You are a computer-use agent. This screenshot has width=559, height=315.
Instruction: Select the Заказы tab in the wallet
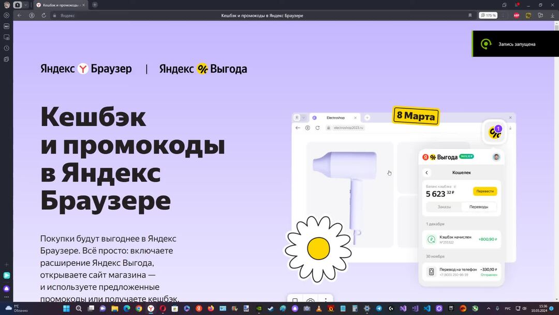click(444, 207)
